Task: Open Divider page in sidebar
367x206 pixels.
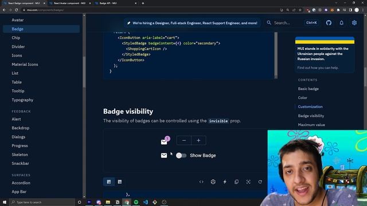Action: tap(18, 47)
